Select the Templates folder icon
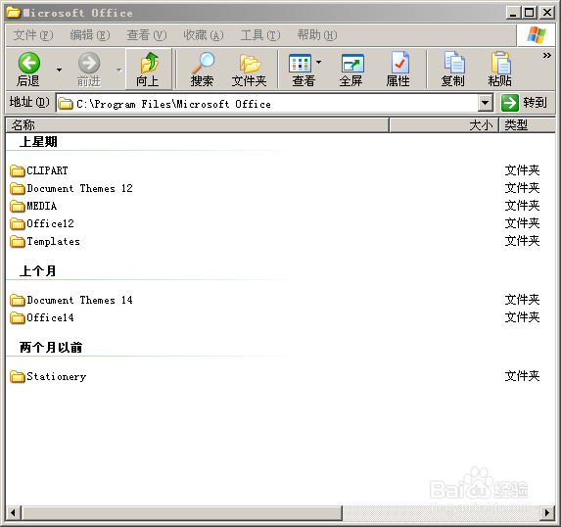Image resolution: width=561 pixels, height=527 pixels. [x=18, y=241]
